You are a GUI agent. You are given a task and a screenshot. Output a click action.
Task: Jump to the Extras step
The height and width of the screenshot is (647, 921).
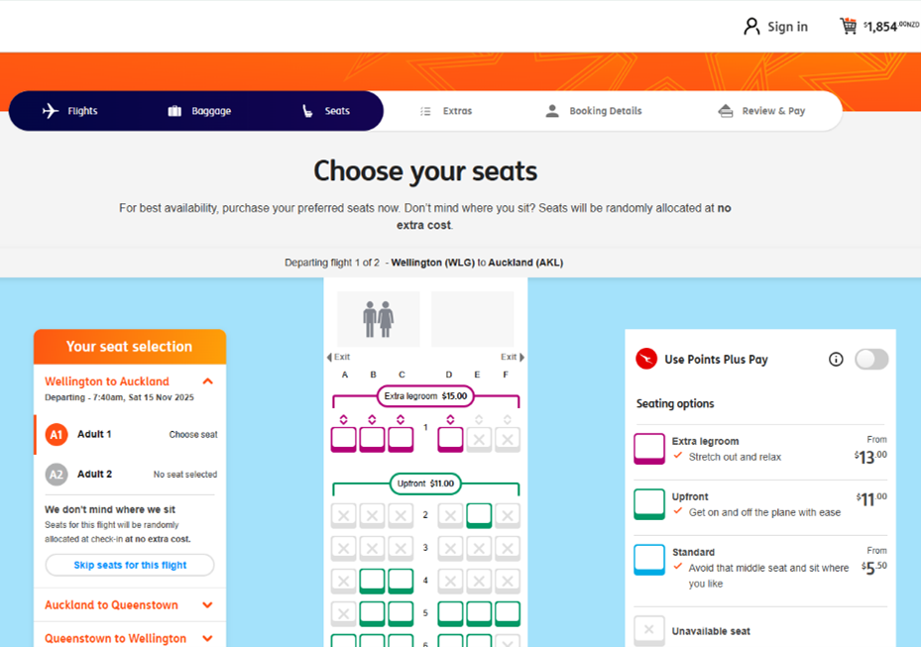tap(446, 111)
